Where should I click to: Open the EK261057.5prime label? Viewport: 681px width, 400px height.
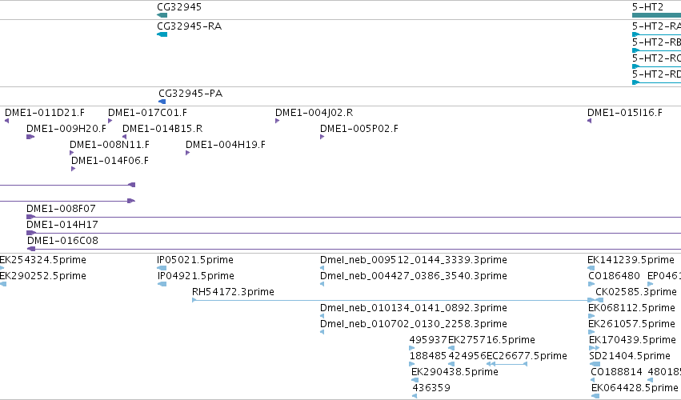click(632, 325)
